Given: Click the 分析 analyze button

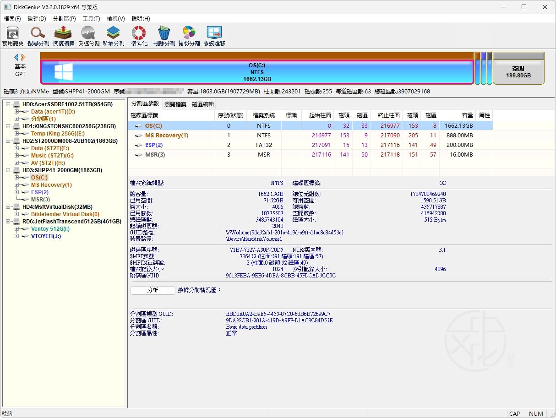Looking at the screenshot, I should coord(153,290).
